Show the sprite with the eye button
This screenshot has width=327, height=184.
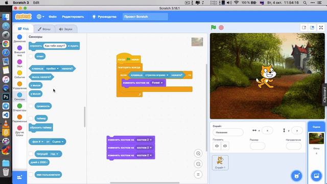217,146
